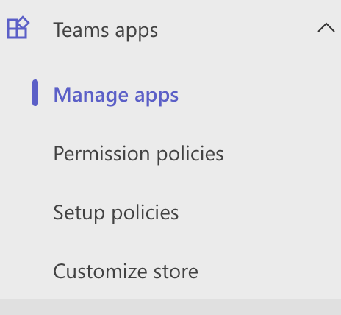Click the 'apps' word in Manage apps
Screen dimensions: 341x315
point(157,96)
